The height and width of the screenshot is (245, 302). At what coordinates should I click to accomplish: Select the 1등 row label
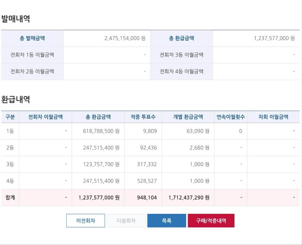(x=10, y=131)
